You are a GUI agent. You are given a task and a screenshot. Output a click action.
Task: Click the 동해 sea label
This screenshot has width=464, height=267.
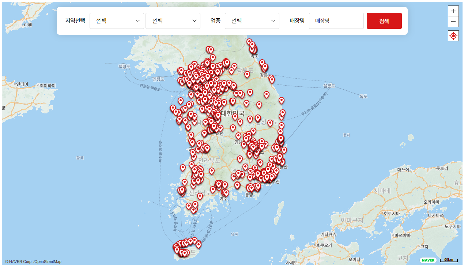coord(347,135)
